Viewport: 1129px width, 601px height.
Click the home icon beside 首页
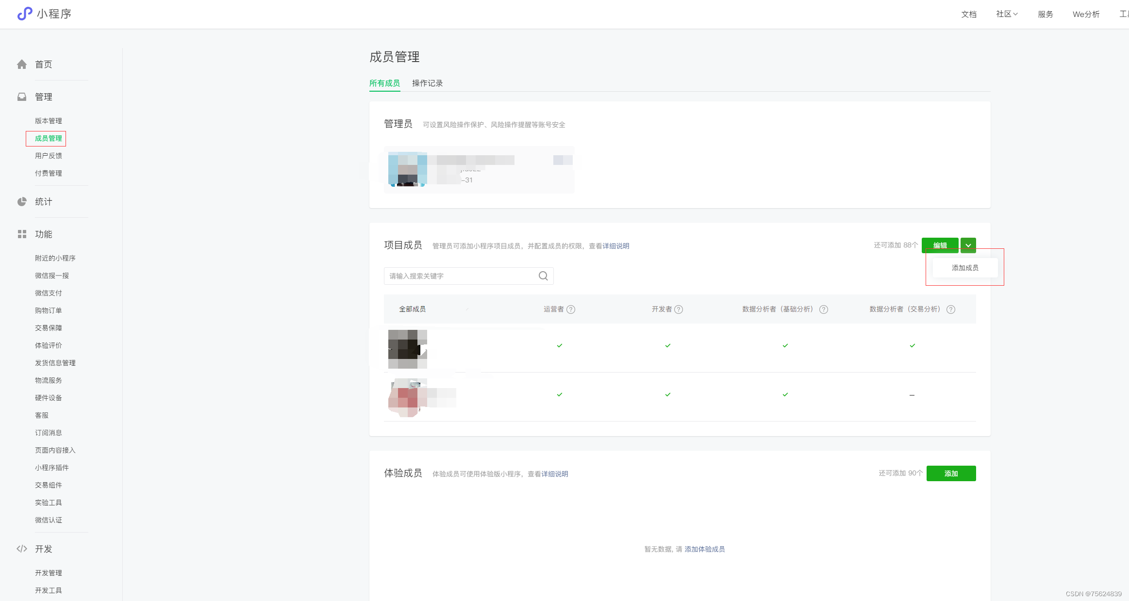pos(22,65)
